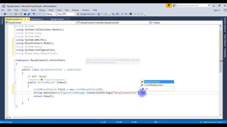Click the account avatar icon near Sign in
This screenshot has width=227, height=127.
pyautogui.click(x=225, y=10)
